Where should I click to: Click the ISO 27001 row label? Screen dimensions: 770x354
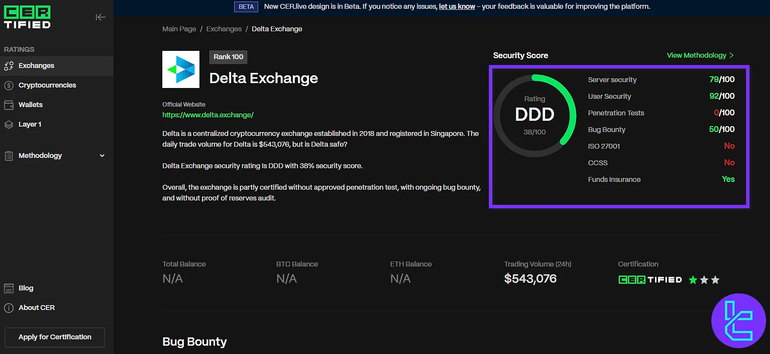point(604,146)
